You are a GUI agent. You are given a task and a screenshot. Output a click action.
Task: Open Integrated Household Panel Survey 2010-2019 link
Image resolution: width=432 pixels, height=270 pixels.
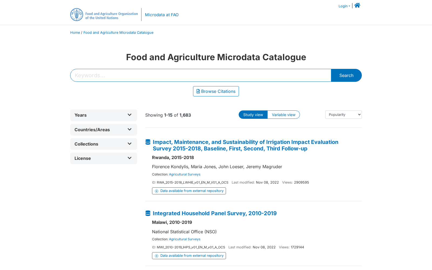215,213
